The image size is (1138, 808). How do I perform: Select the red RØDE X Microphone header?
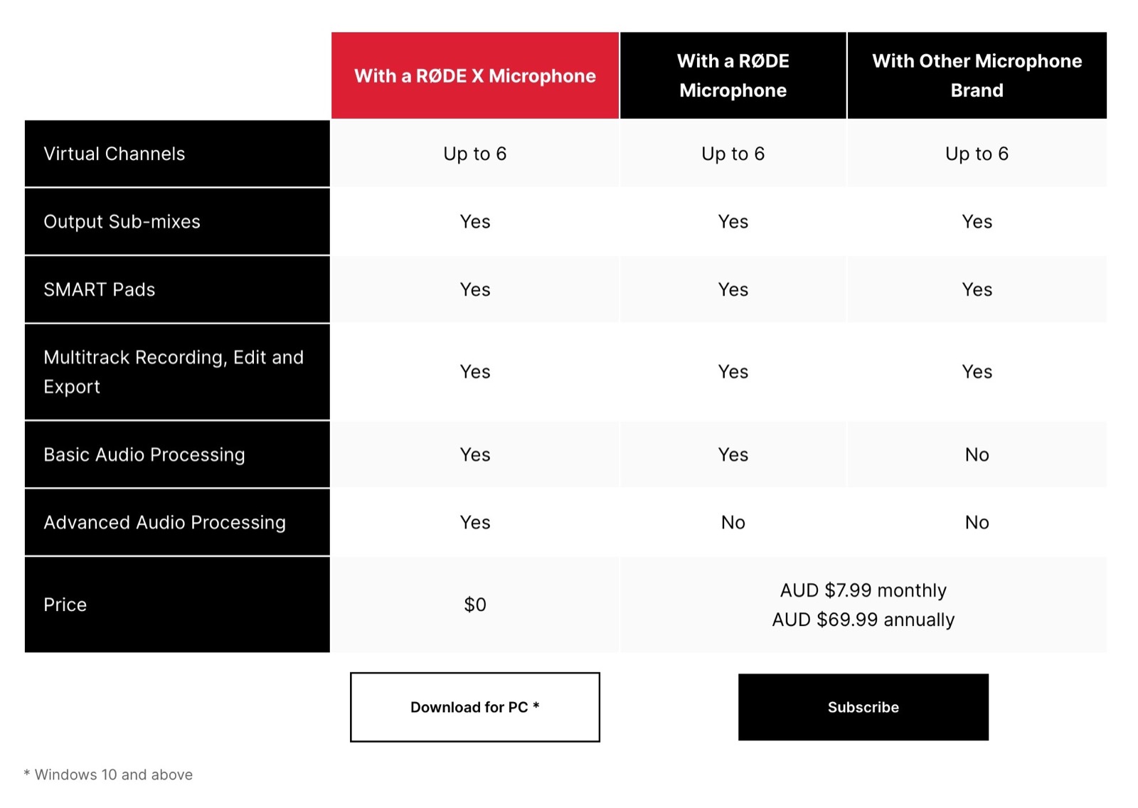click(x=474, y=75)
